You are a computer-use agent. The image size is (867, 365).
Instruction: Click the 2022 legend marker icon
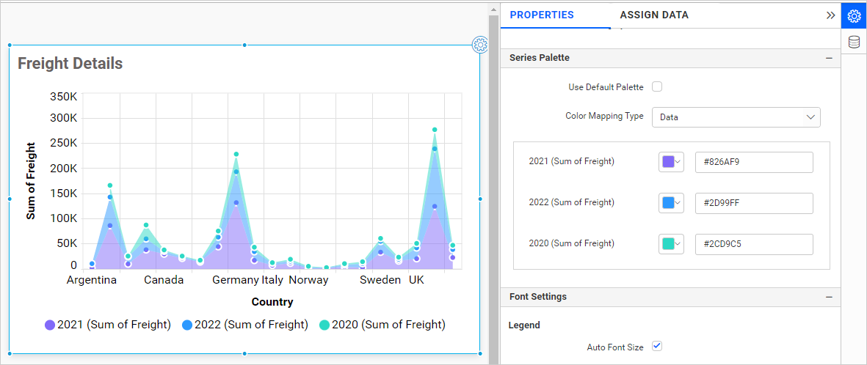tap(187, 325)
